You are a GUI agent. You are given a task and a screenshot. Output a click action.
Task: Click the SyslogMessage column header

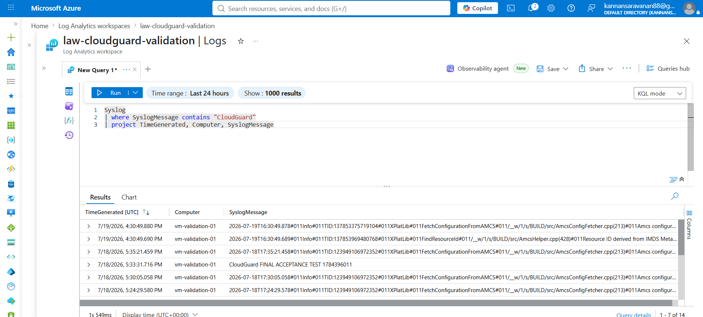pos(248,212)
